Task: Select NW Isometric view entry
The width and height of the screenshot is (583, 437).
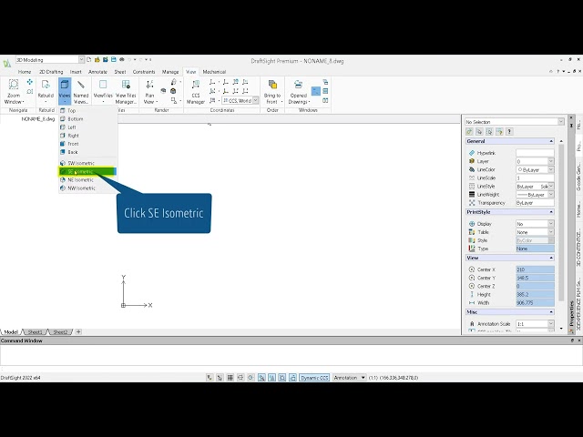Action: (87, 188)
